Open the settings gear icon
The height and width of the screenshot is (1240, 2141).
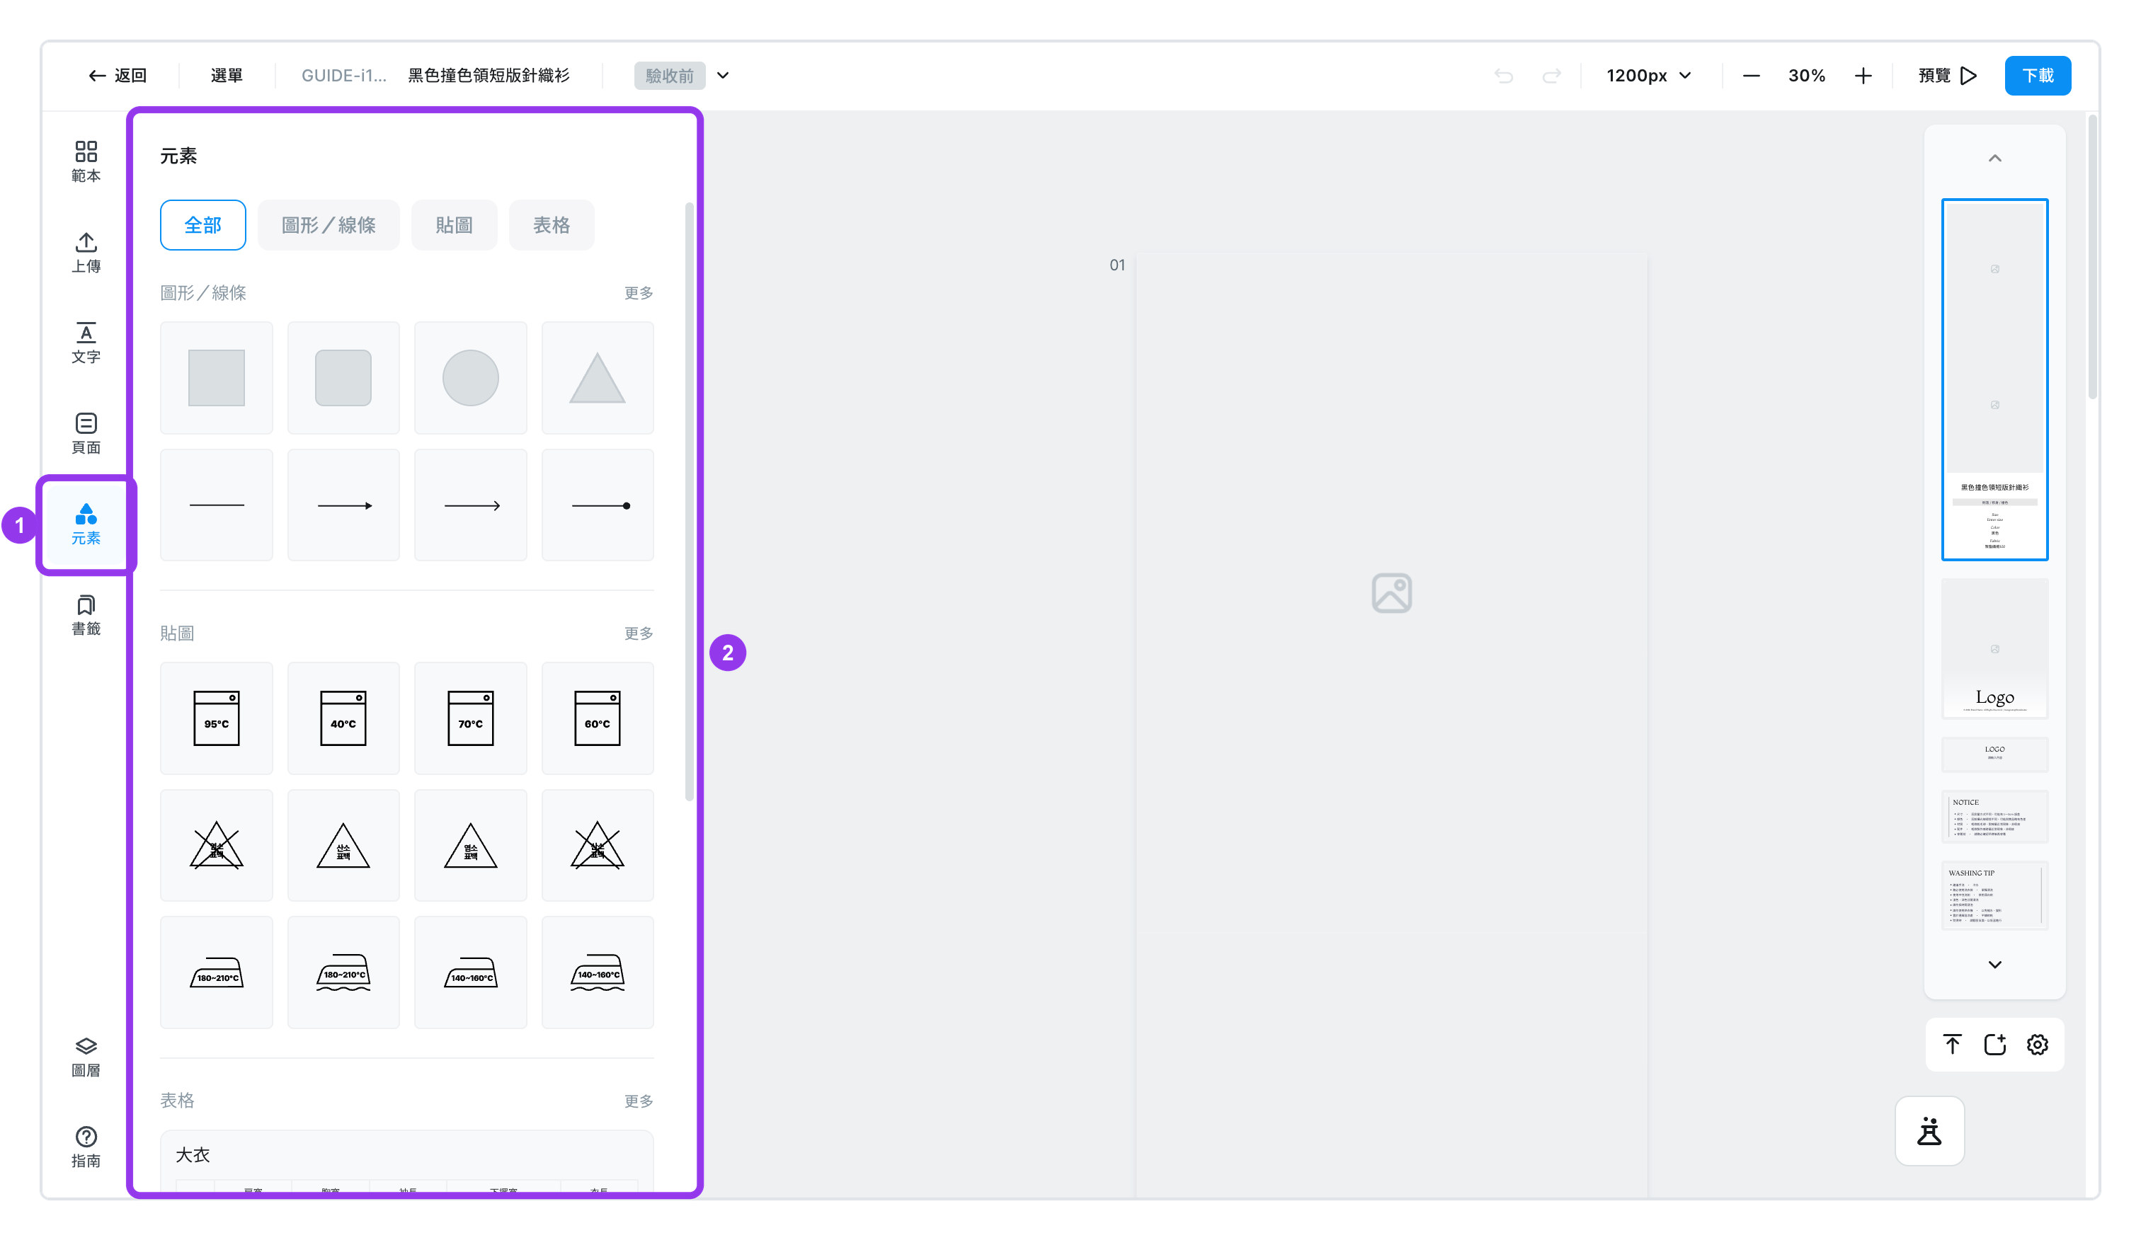pyautogui.click(x=2038, y=1045)
